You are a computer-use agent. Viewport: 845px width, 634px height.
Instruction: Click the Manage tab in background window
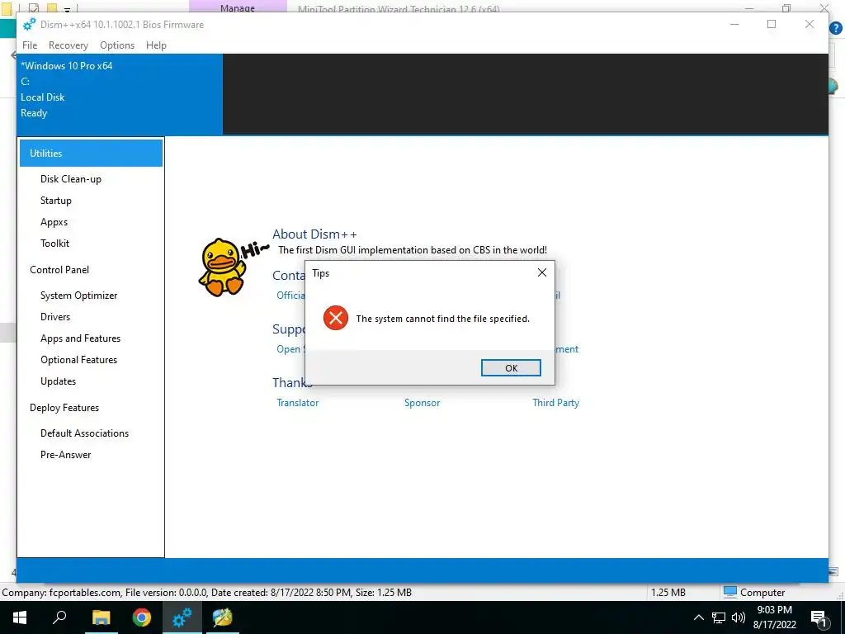(x=238, y=7)
